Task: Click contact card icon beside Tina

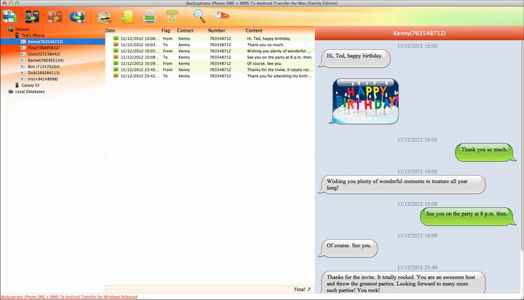Action: coord(23,48)
